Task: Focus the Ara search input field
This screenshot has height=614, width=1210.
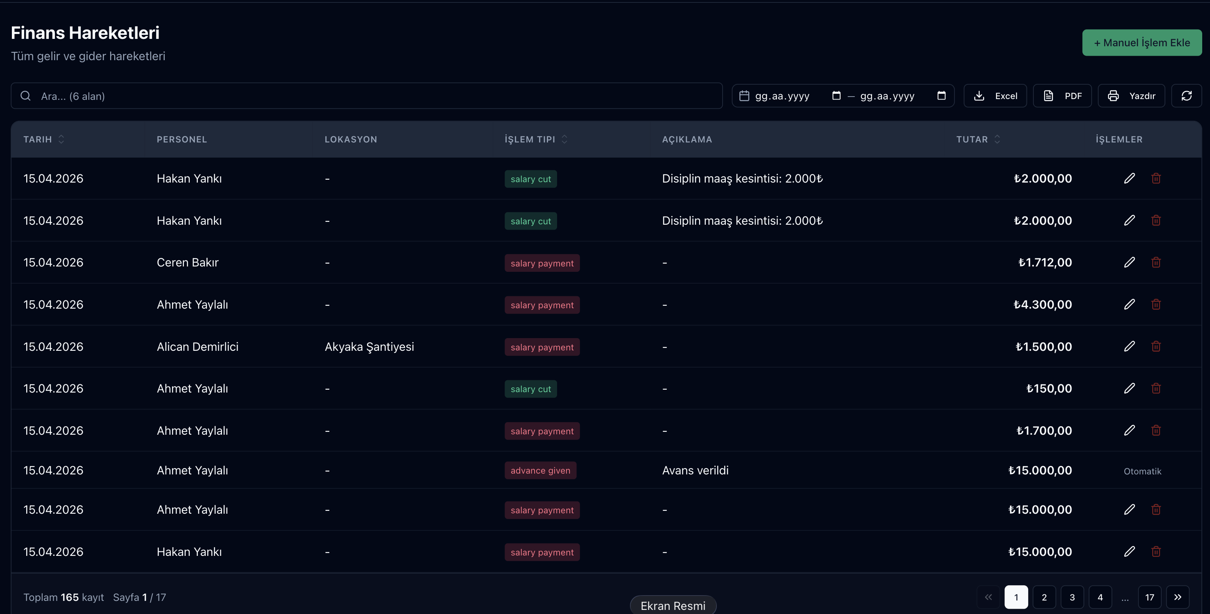Action: [x=366, y=96]
